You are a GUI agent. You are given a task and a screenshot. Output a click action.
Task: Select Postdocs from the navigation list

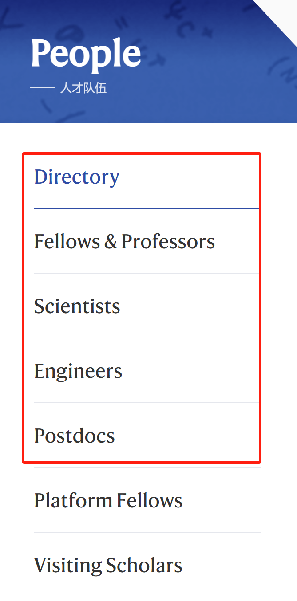[x=75, y=436]
